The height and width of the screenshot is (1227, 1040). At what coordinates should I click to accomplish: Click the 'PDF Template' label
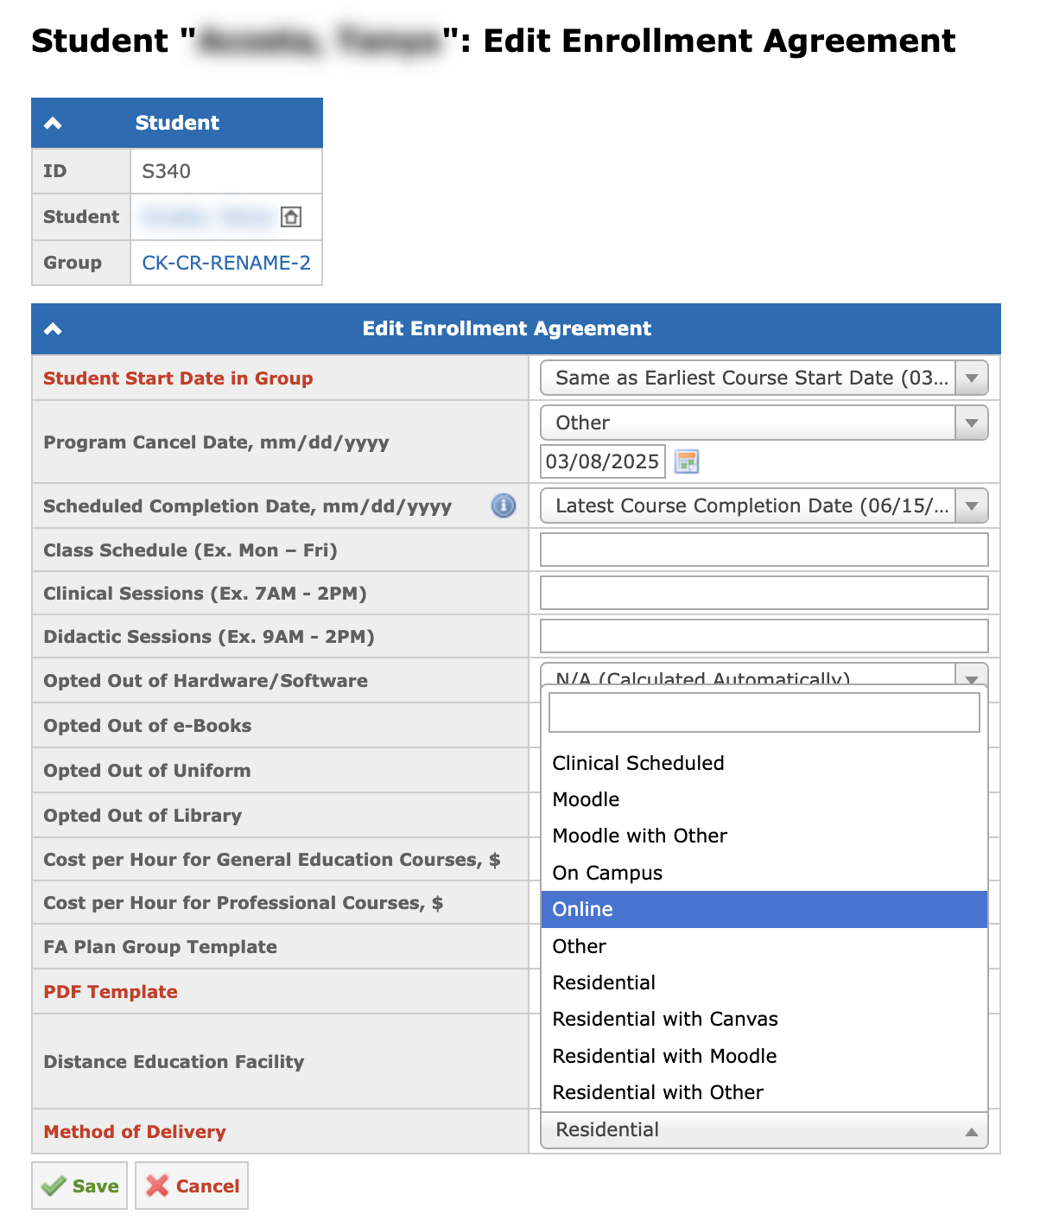click(111, 991)
